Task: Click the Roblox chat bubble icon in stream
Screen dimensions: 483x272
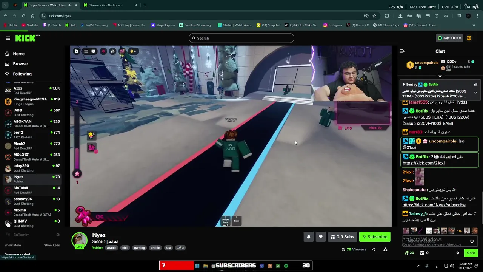Action: click(x=93, y=51)
